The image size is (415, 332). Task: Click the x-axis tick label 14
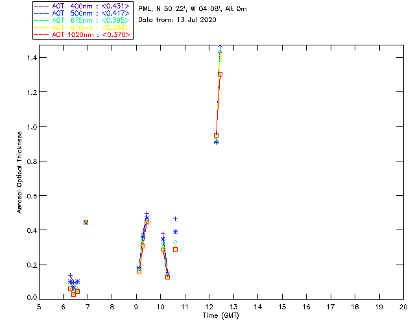coord(258,307)
